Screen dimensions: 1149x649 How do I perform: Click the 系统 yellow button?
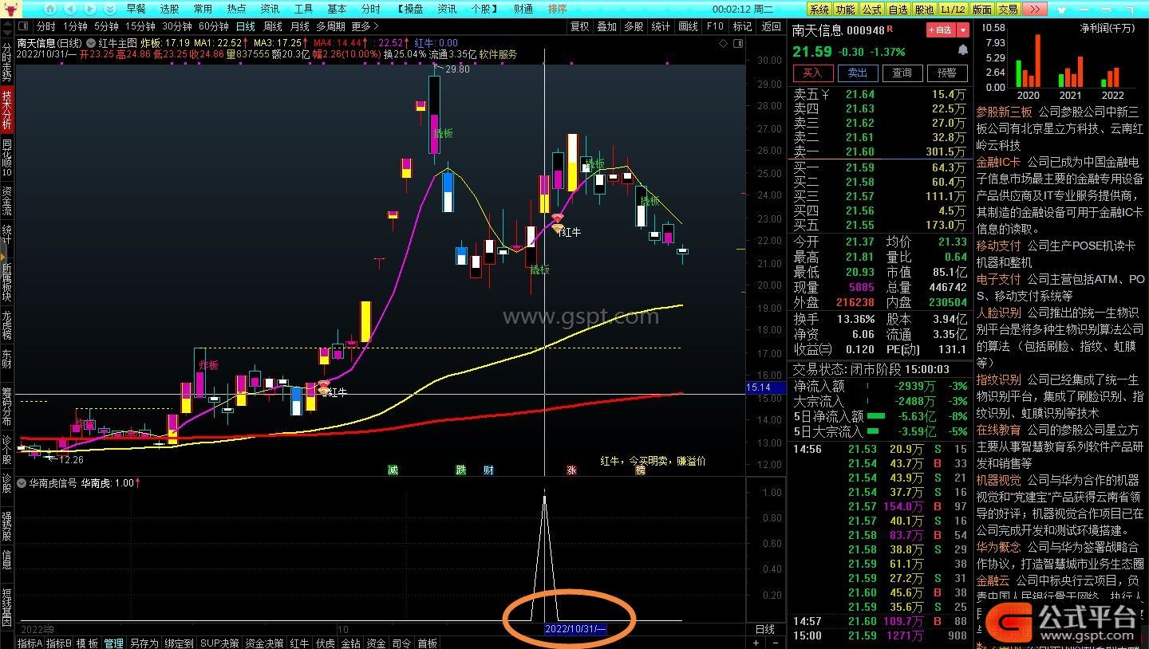(x=819, y=9)
